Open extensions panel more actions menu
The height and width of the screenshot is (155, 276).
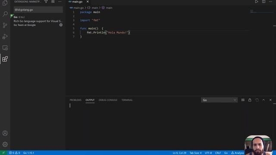point(60,2)
